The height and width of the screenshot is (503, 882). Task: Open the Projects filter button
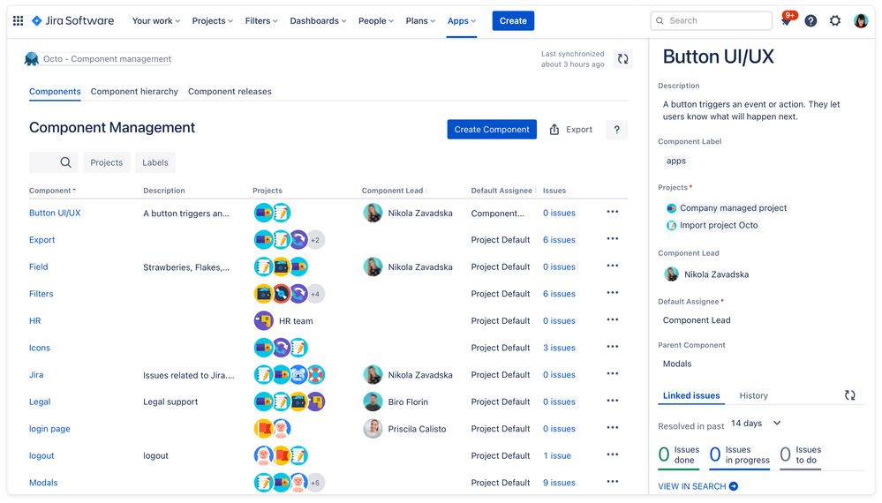(x=106, y=162)
